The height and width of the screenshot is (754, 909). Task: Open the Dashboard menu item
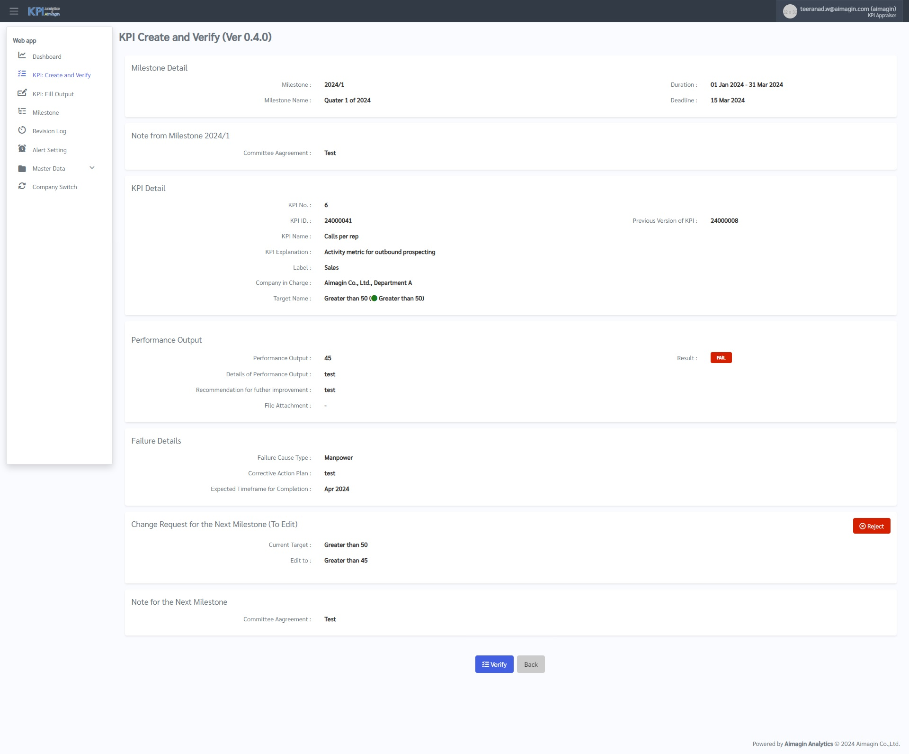[x=47, y=56]
